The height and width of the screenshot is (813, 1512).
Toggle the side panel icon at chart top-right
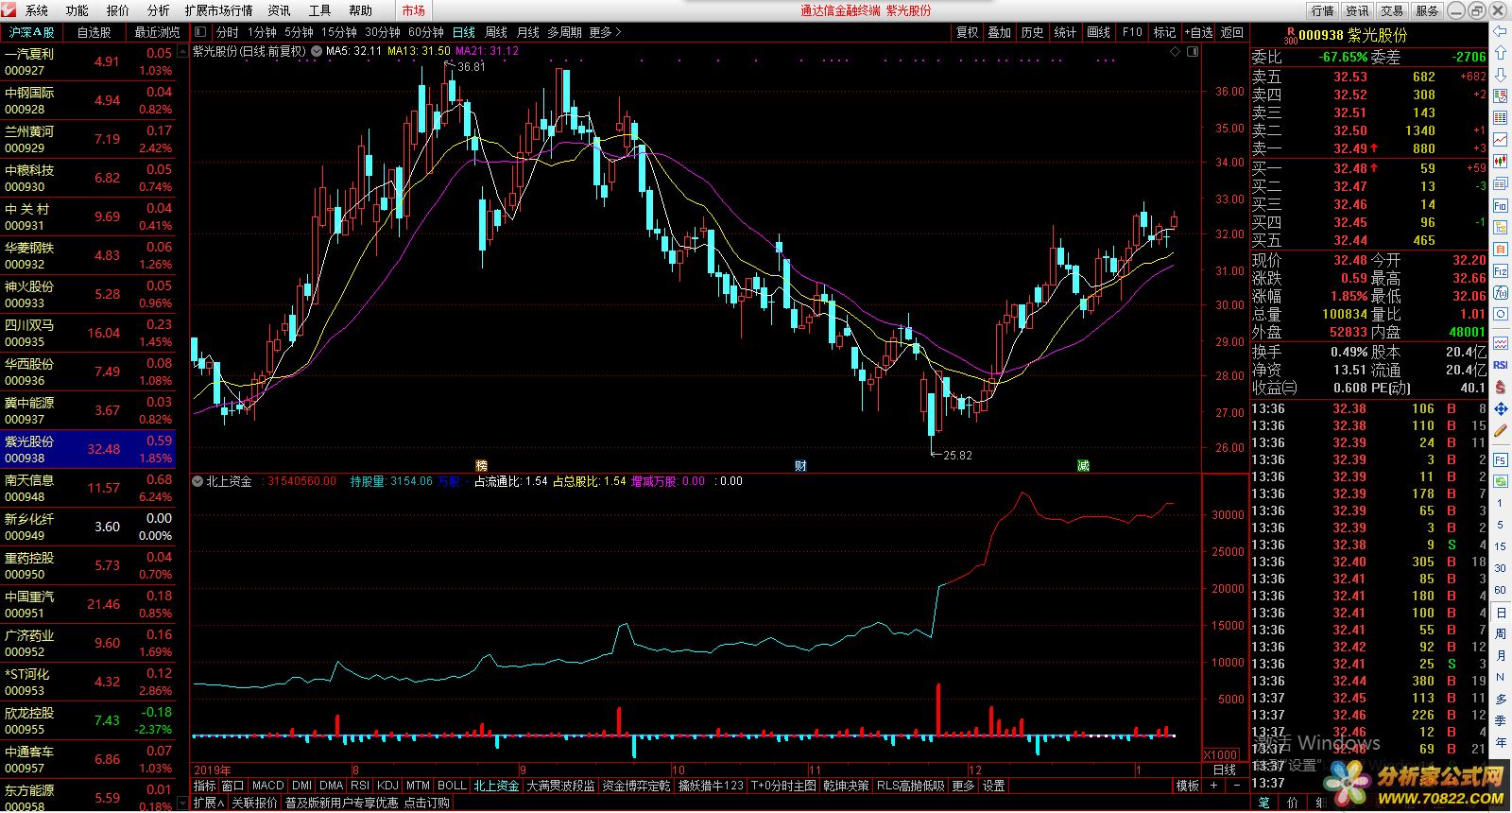(x=1193, y=52)
